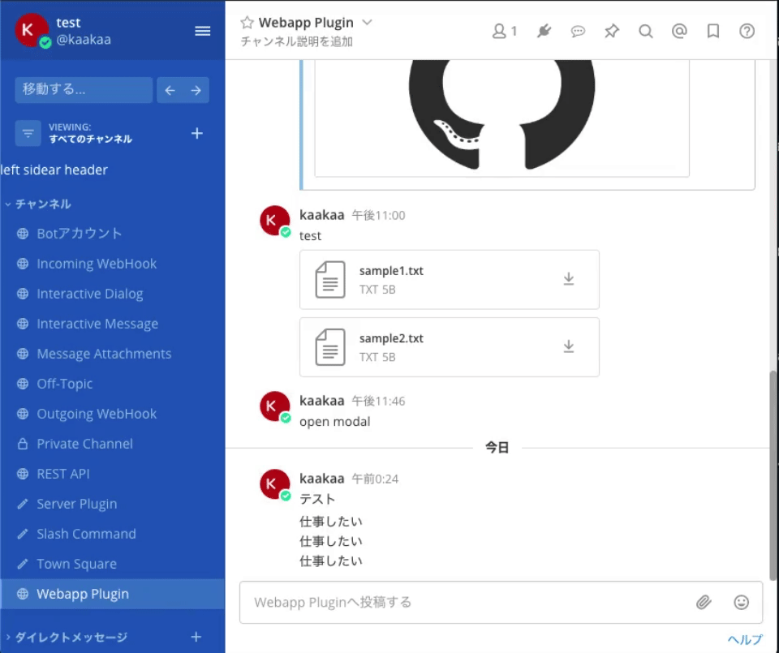This screenshot has height=653, width=779.
Task: Show channel members list
Action: [x=504, y=32]
